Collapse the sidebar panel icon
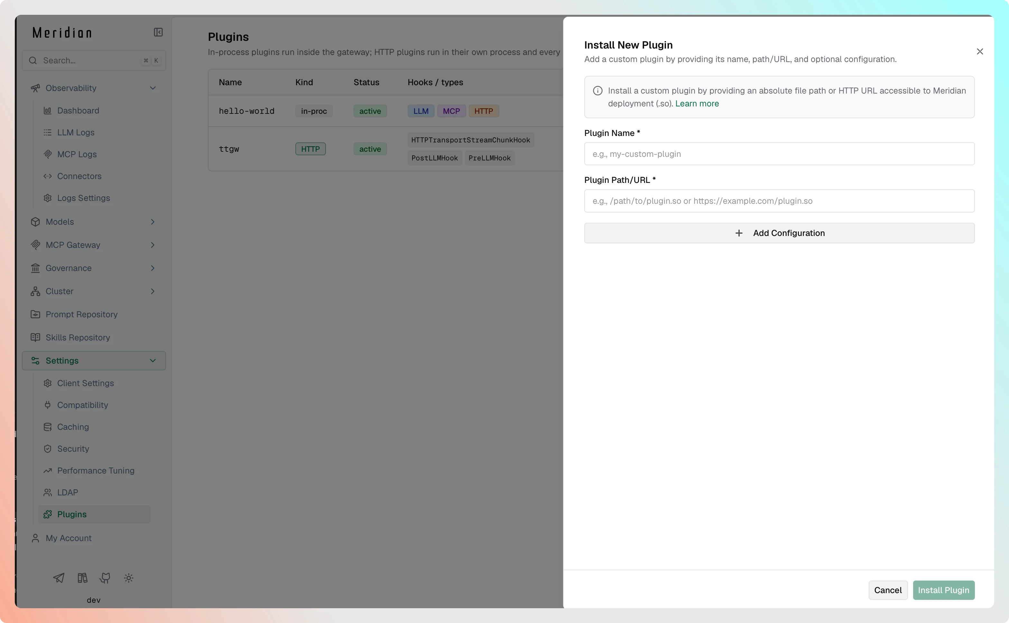This screenshot has width=1009, height=623. tap(158, 32)
